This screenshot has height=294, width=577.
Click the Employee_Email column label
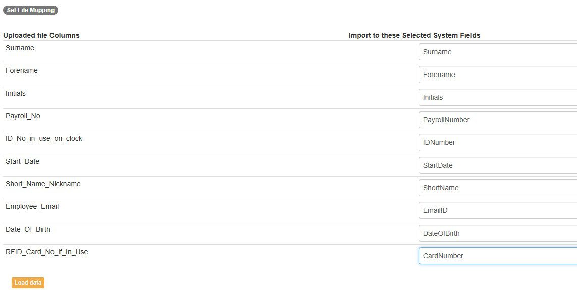coord(32,206)
